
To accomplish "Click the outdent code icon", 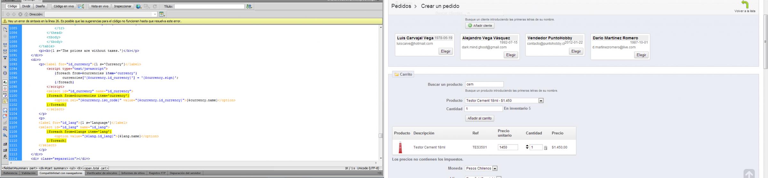I will pos(5,150).
